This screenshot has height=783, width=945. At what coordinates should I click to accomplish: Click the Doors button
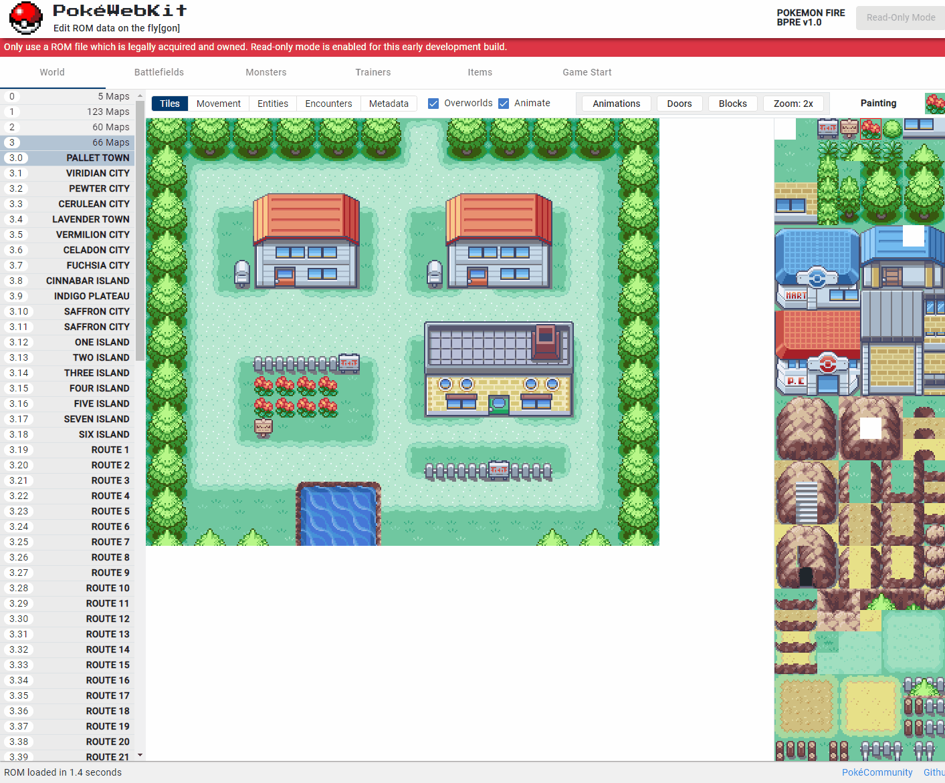[679, 104]
